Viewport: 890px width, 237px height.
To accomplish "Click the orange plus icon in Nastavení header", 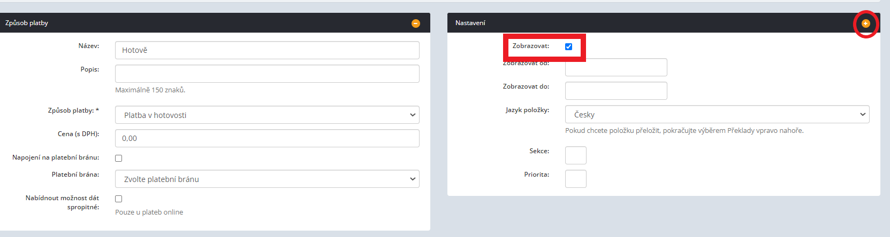I will click(x=865, y=23).
